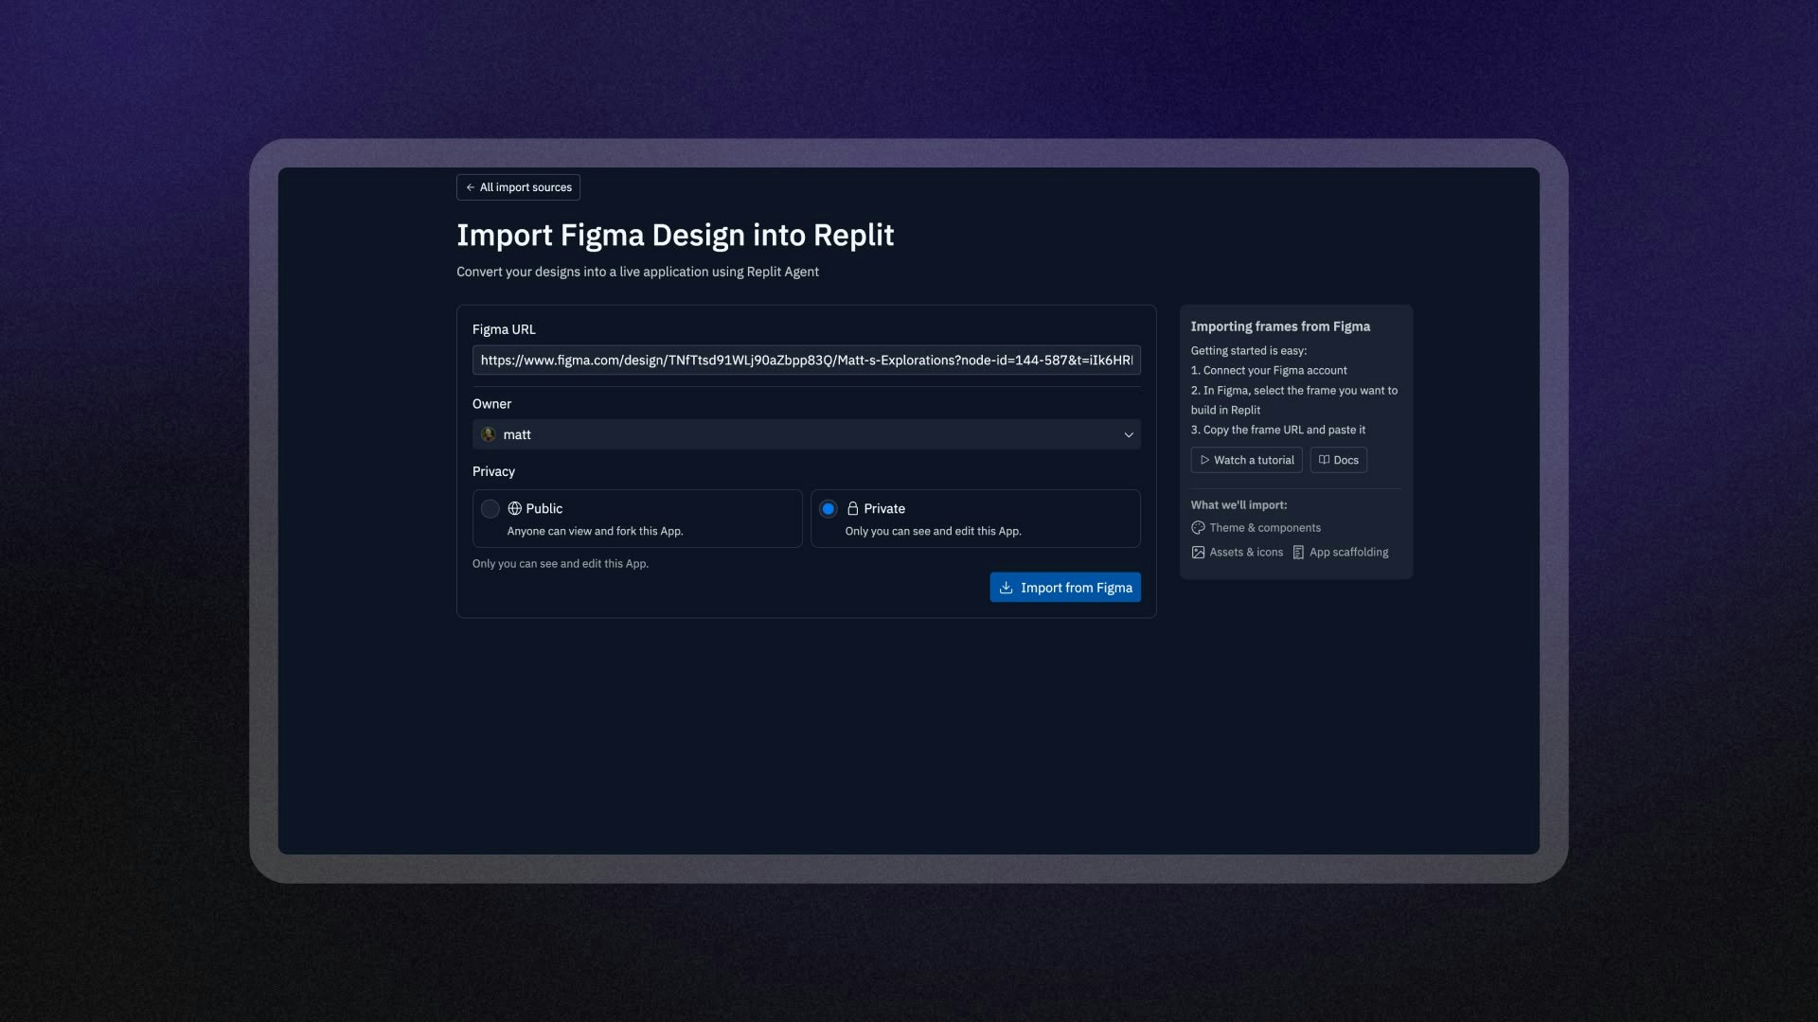Open the Owner dropdown showing matt
The image size is (1818, 1022).
click(x=806, y=434)
